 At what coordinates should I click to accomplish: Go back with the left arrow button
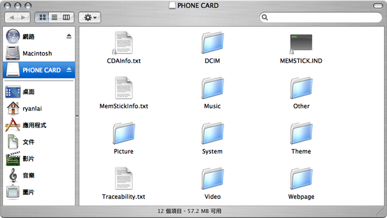click(x=11, y=18)
